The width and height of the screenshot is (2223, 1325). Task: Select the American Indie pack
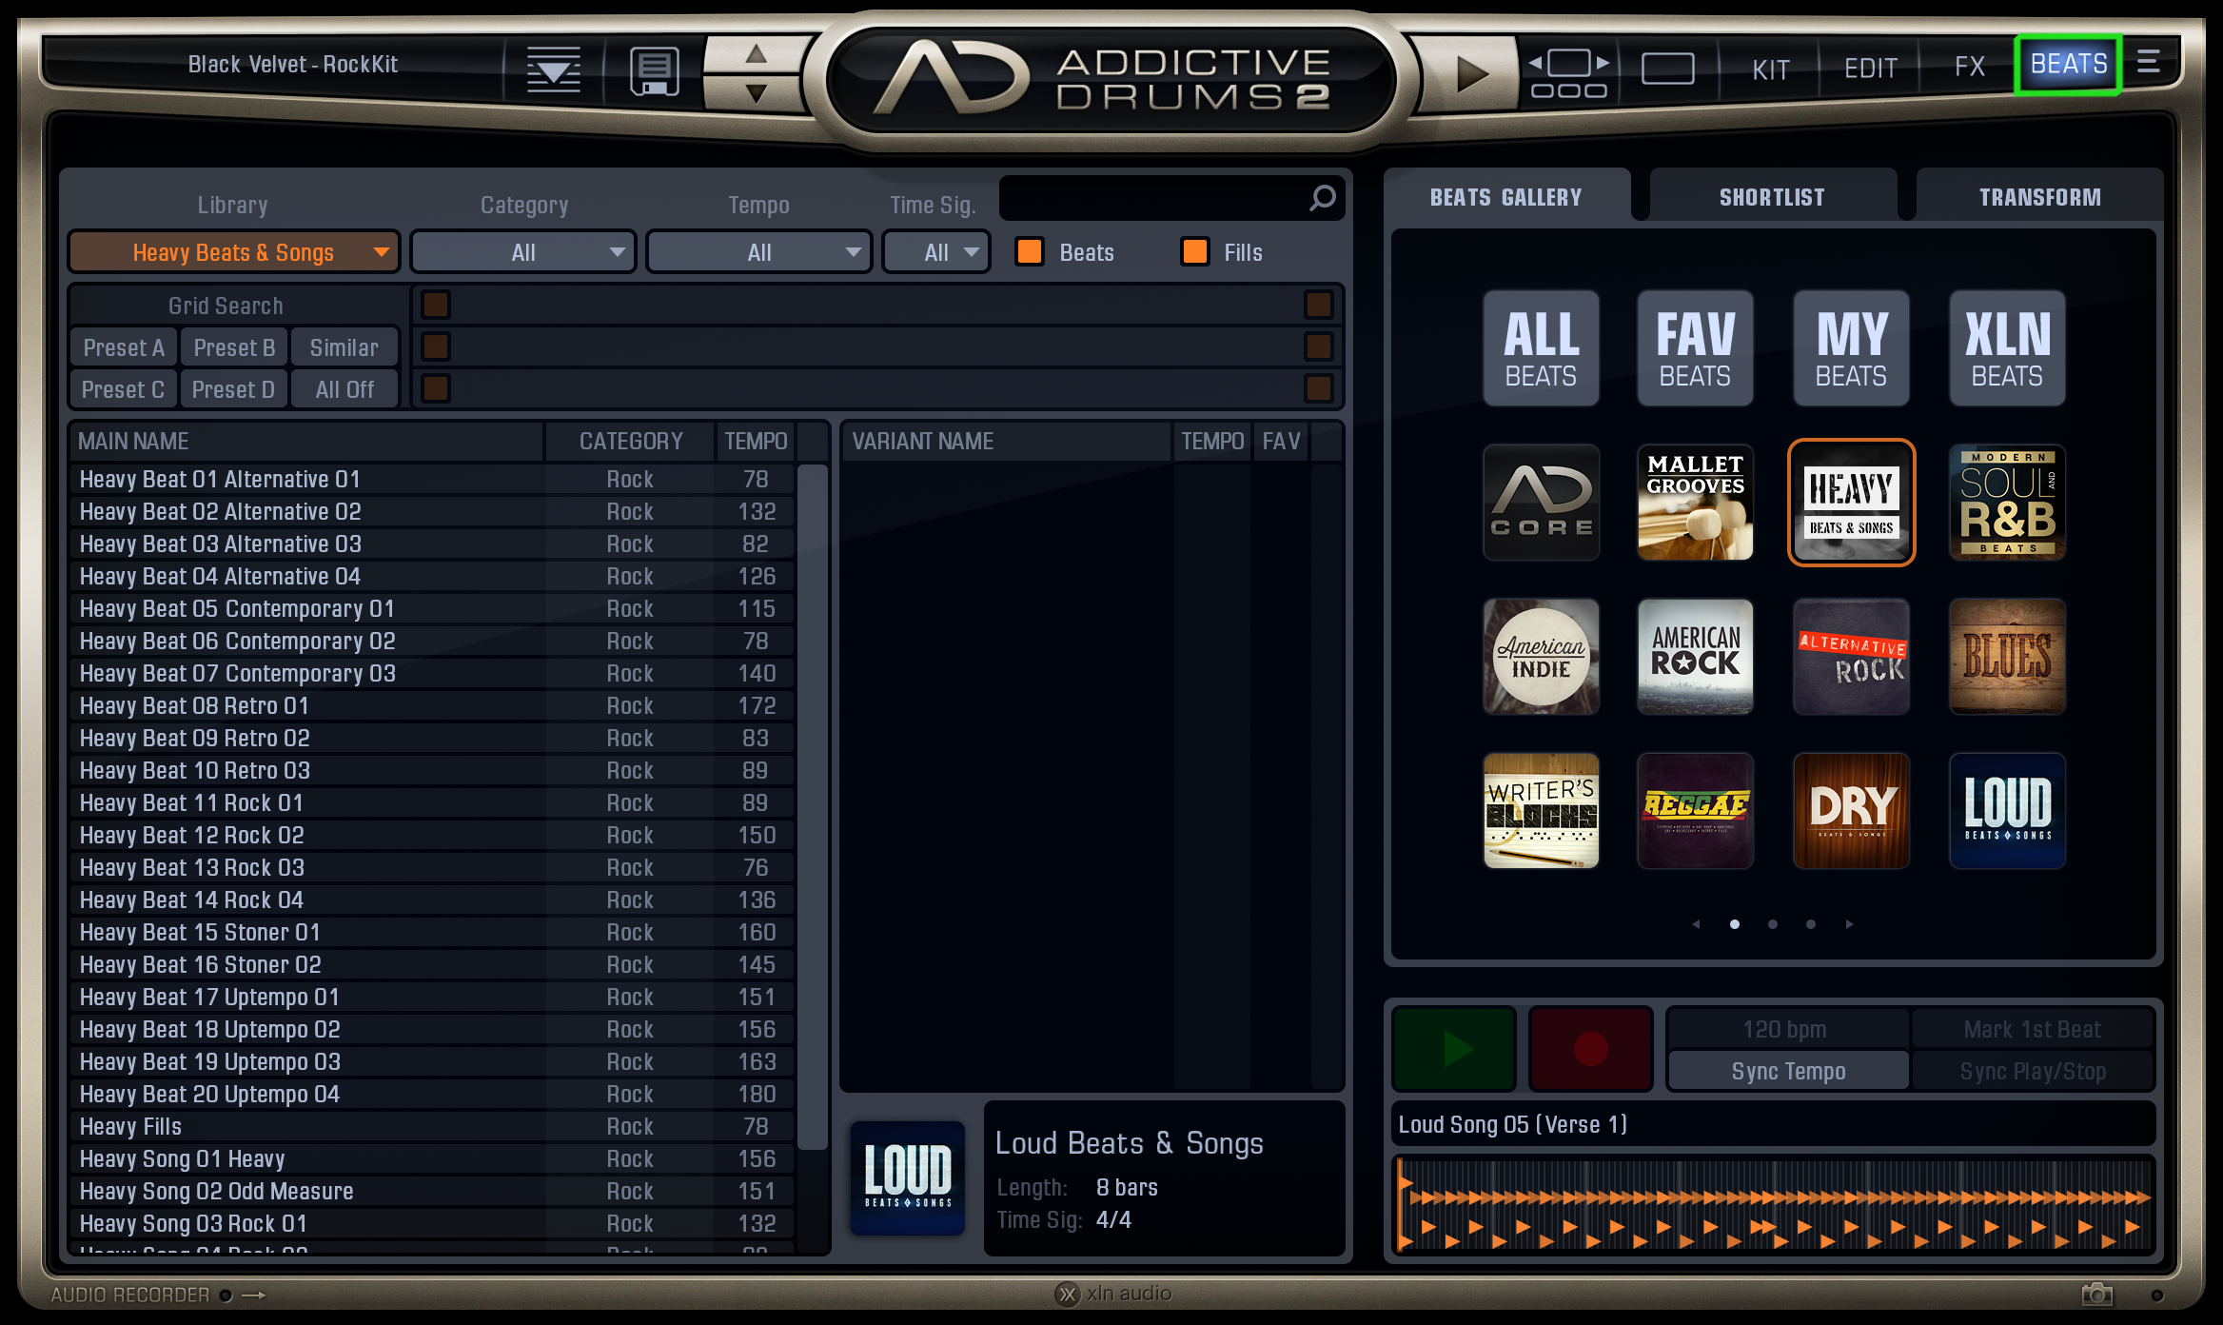(1541, 657)
